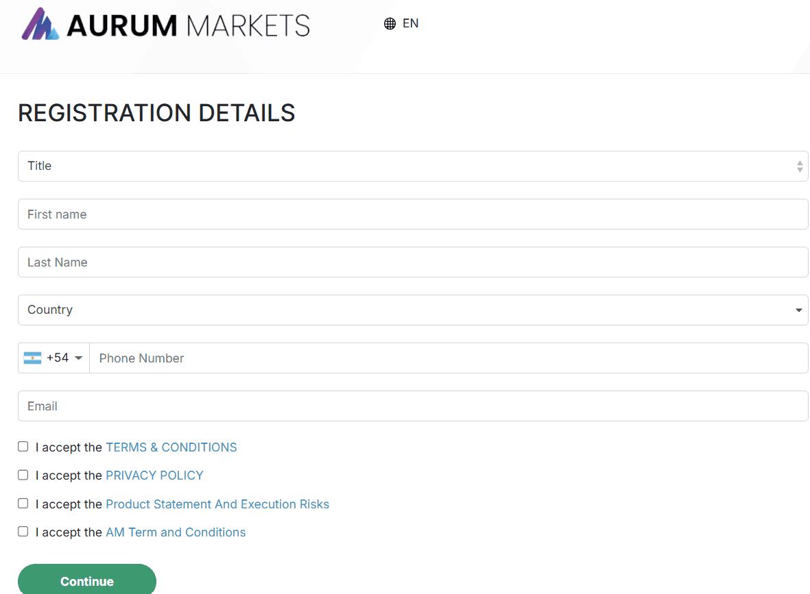Expand the +54 country code dropdown
The height and width of the screenshot is (594, 810).
tap(78, 358)
